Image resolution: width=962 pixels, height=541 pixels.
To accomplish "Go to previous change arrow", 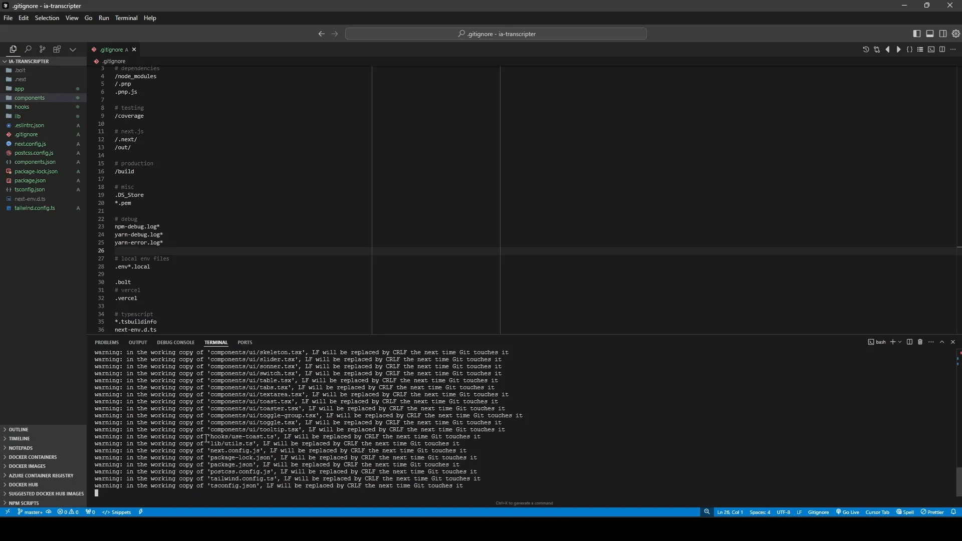I will 888,50.
